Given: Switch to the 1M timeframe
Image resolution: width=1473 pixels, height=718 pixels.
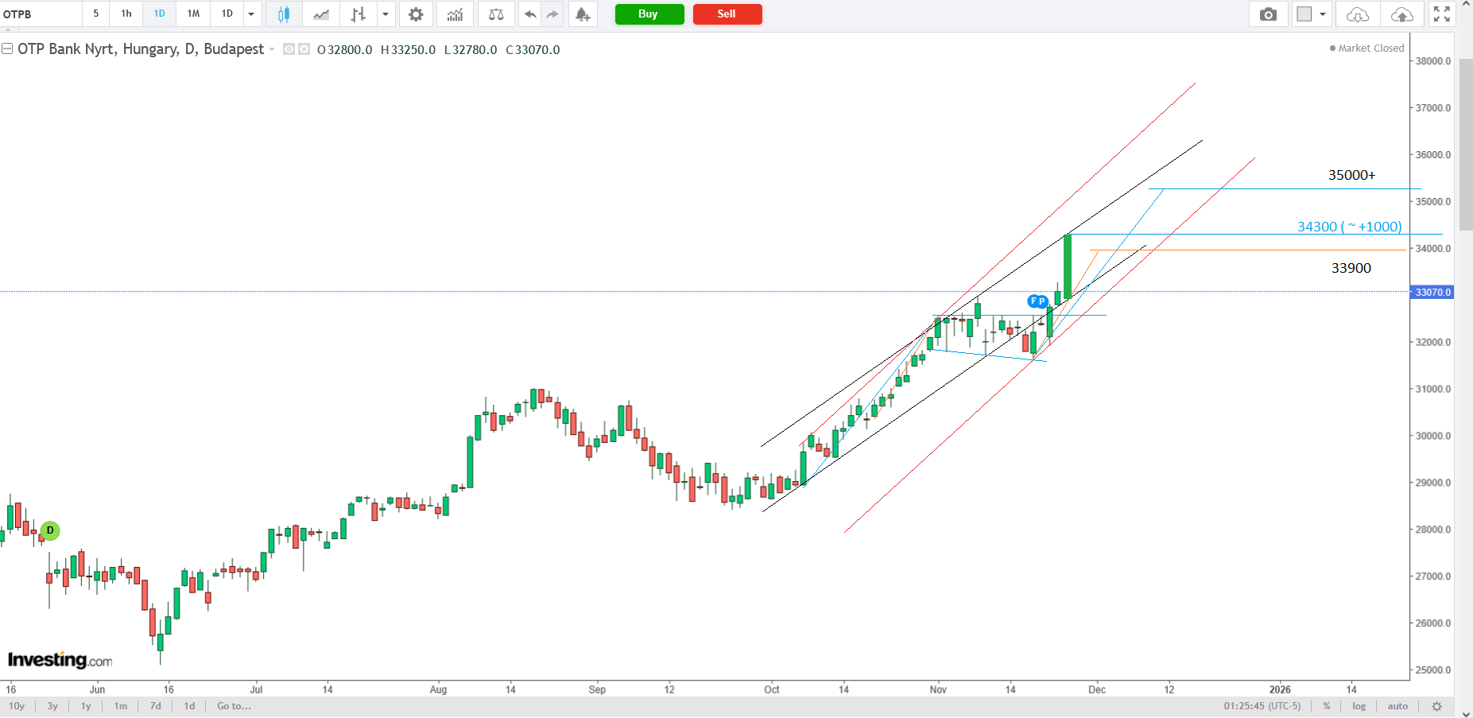Looking at the screenshot, I should coord(193,14).
